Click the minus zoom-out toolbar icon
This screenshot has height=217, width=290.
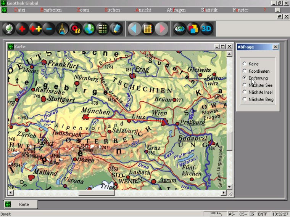coord(49,29)
